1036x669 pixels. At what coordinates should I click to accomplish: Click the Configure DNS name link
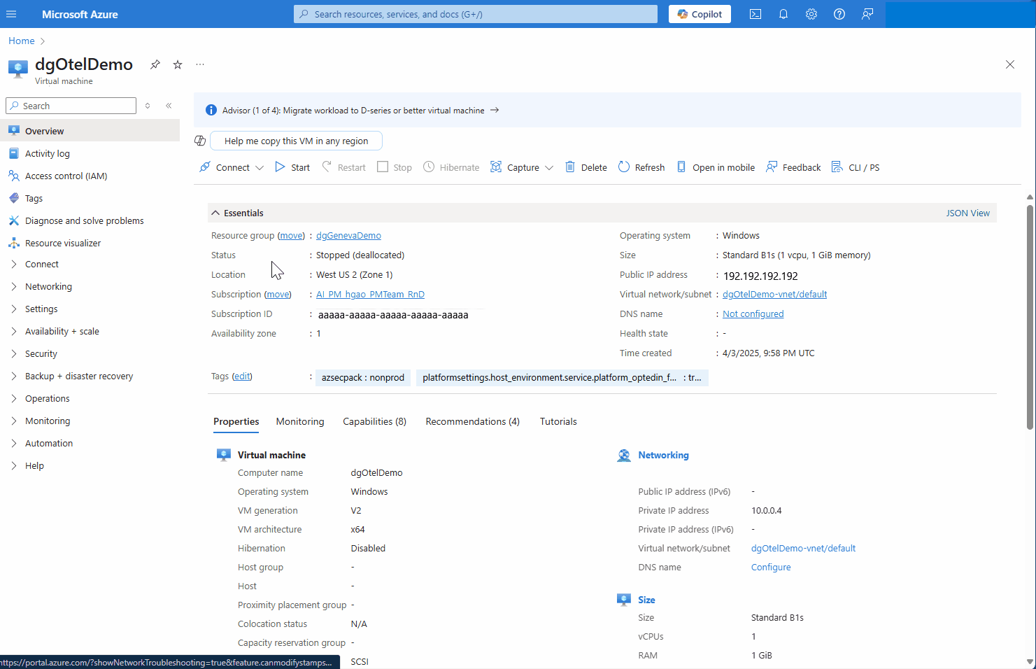[771, 568]
